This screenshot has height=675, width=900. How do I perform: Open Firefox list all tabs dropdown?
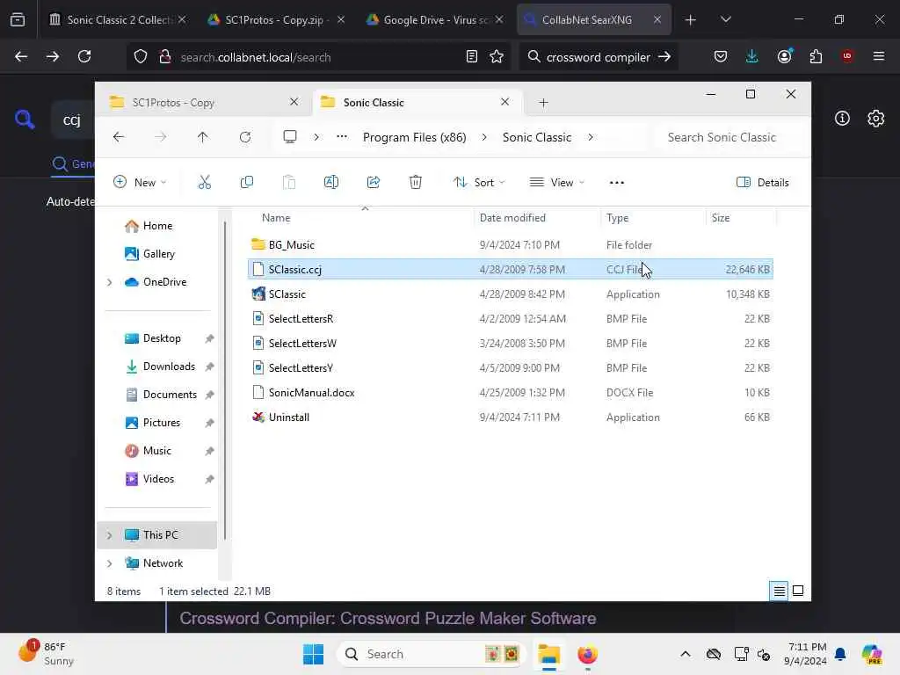[x=725, y=19]
